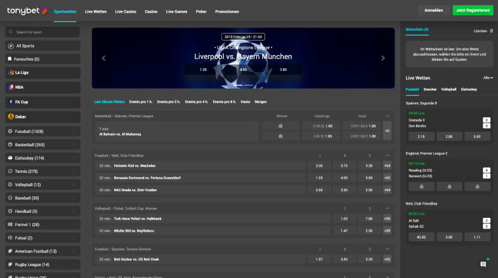Select 2.15 odds for Granada II
Screen dimensions: 498x278
421,137
